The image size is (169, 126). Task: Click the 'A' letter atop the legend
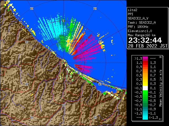point(161,57)
